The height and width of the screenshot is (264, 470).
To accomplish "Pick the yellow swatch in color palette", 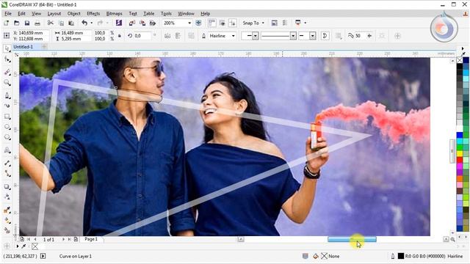I will (x=459, y=153).
